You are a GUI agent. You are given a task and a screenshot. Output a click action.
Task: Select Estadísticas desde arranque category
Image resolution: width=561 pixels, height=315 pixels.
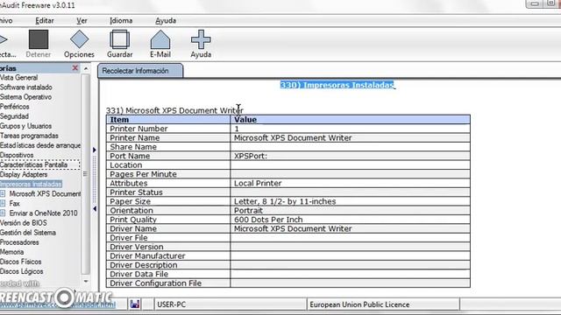coord(40,145)
